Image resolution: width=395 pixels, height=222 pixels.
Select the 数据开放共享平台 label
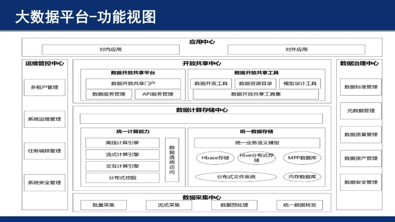click(133, 73)
